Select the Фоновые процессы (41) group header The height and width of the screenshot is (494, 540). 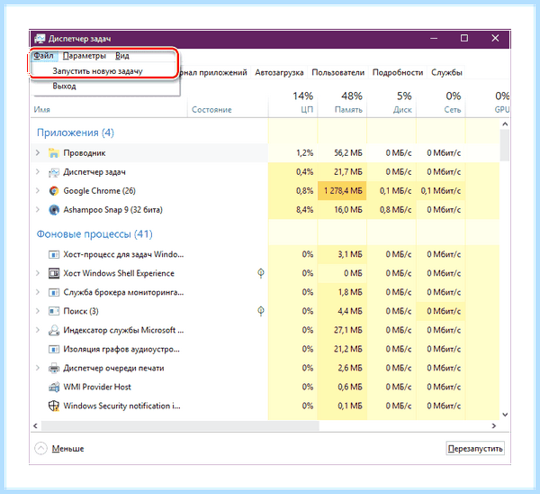94,234
